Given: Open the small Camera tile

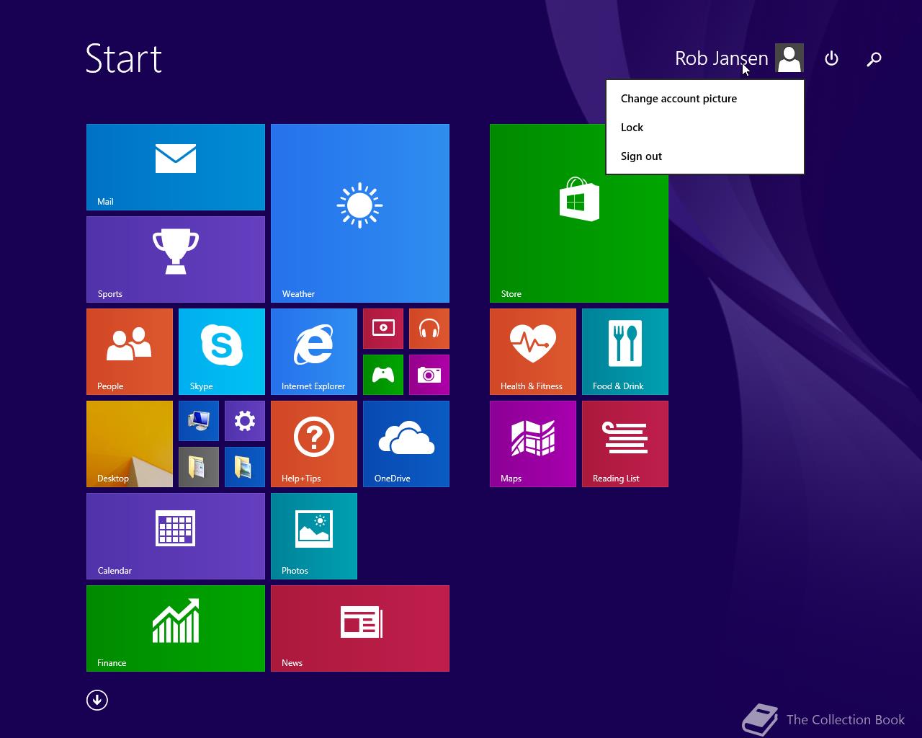Looking at the screenshot, I should tap(429, 375).
